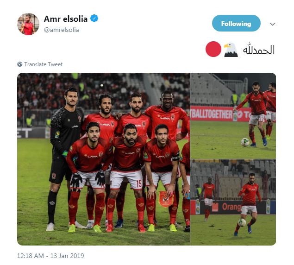Open Amr elsolia's profile avatar
Image resolution: width=294 pixels, height=265 pixels.
click(28, 24)
